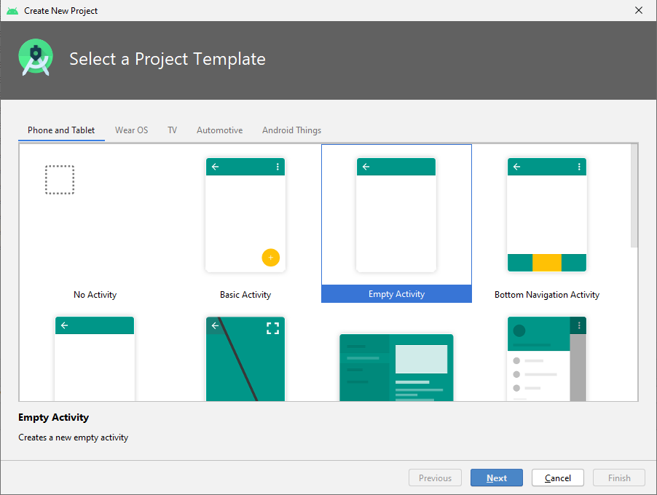Click the template list vertical scrollbar

pos(634,197)
